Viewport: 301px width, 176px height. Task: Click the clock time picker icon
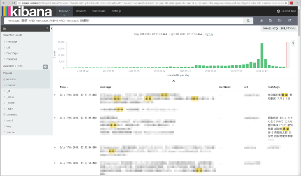pyautogui.click(x=278, y=11)
